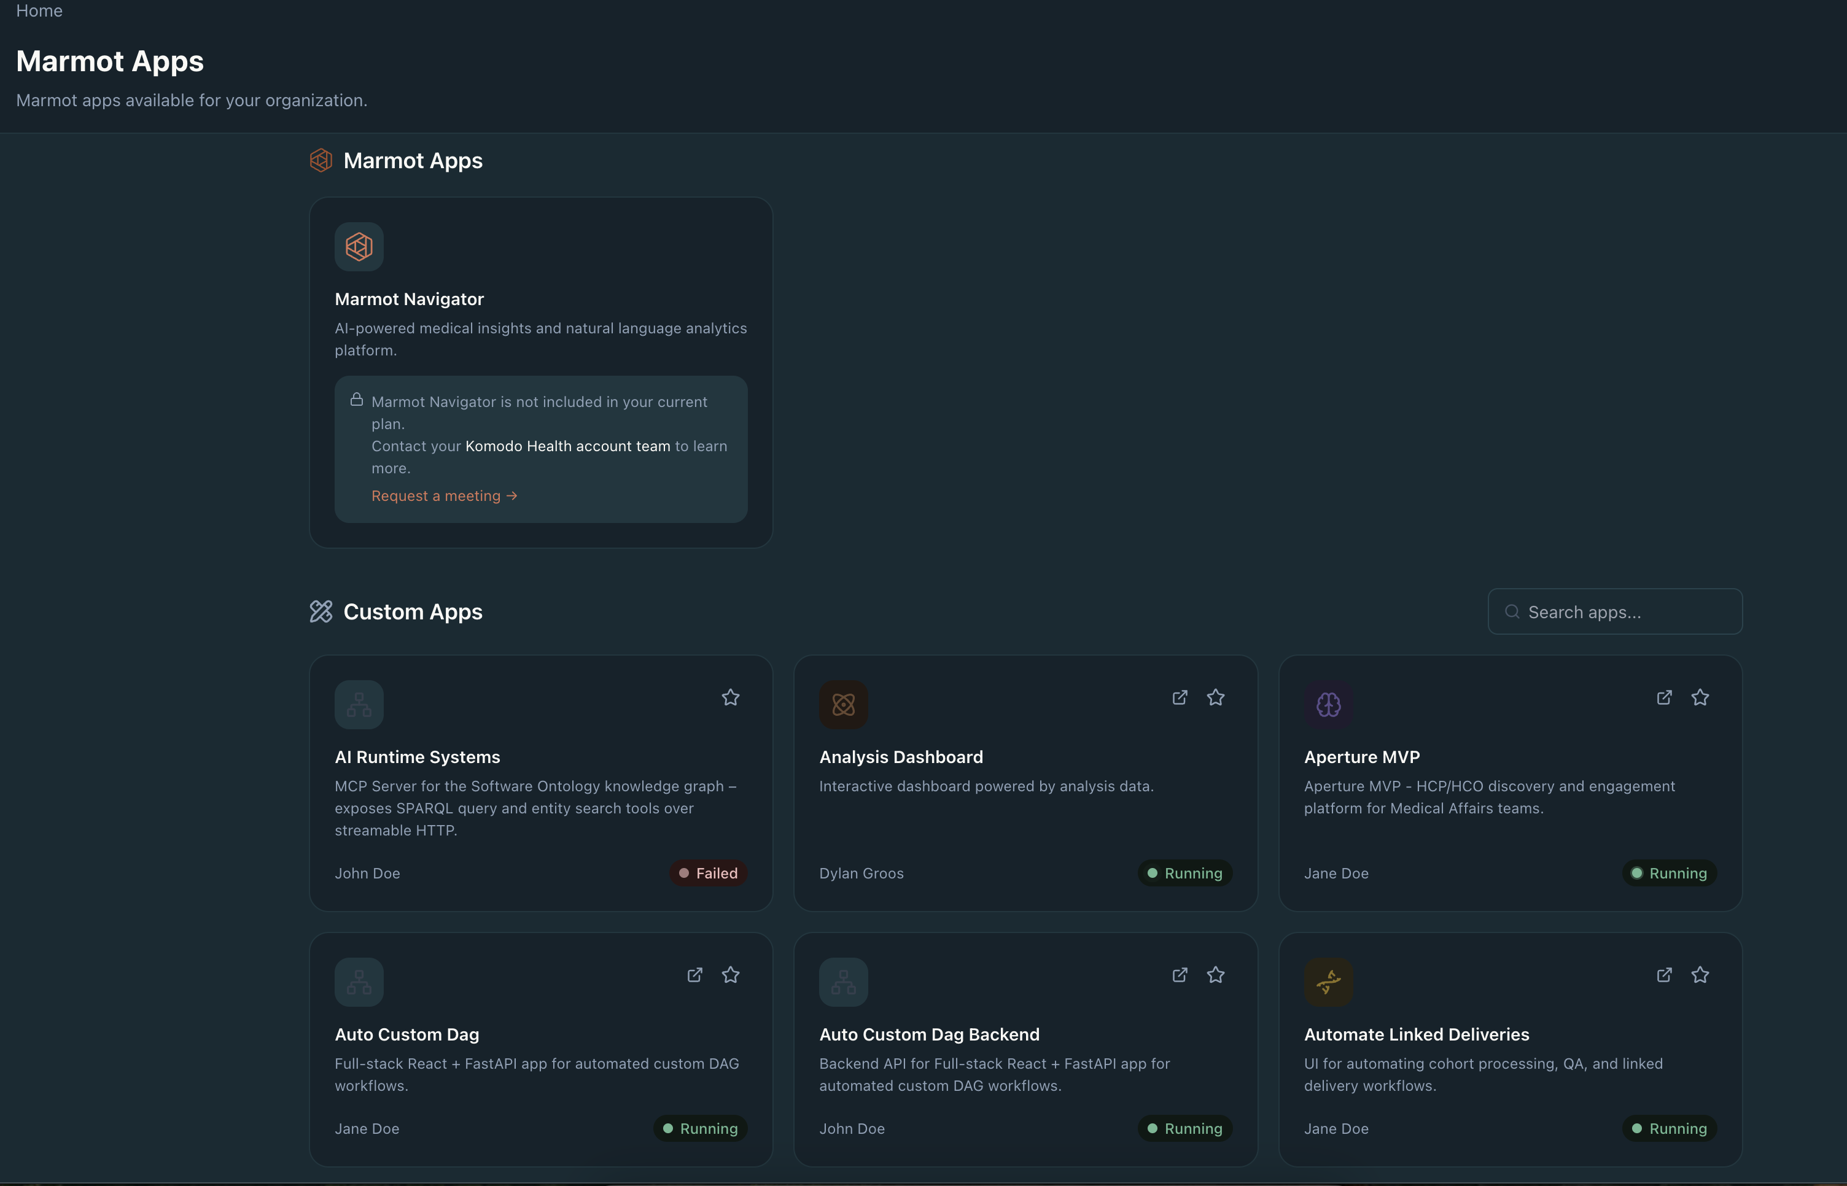Favorite the Analysis Dashboard app
The image size is (1847, 1186).
click(x=1215, y=698)
